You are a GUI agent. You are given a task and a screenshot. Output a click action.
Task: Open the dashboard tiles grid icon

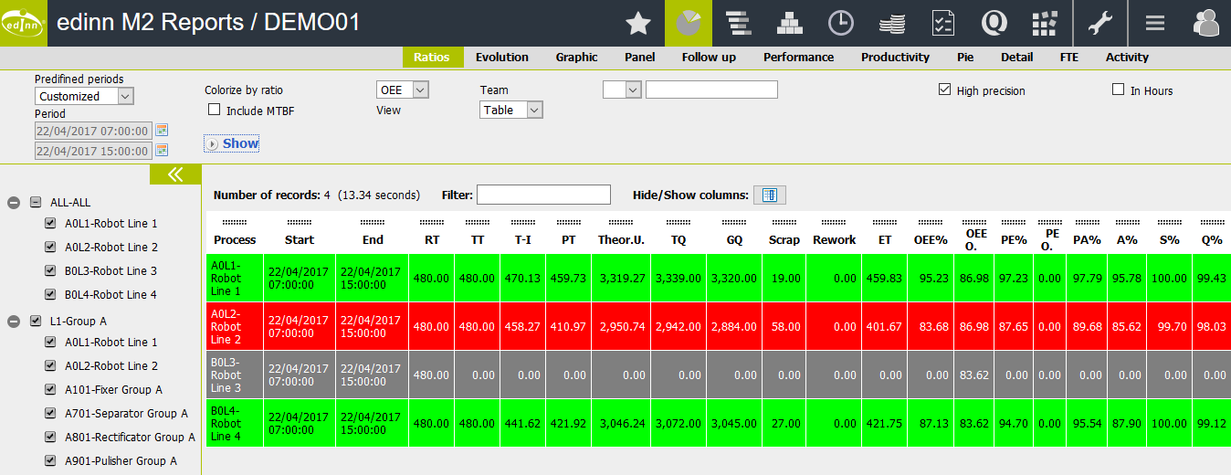[1045, 23]
